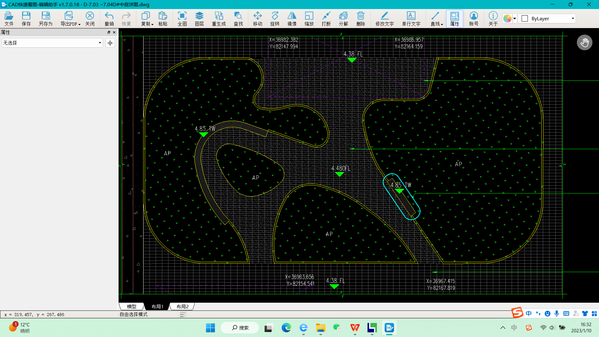Viewport: 599px width, 337px height.
Task: Select the 镜像 (Mirror) tool
Action: pyautogui.click(x=292, y=18)
